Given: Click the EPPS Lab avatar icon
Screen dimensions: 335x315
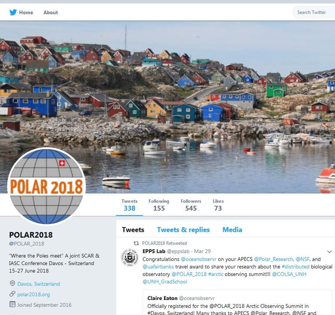Looking at the screenshot, I should (x=130, y=257).
